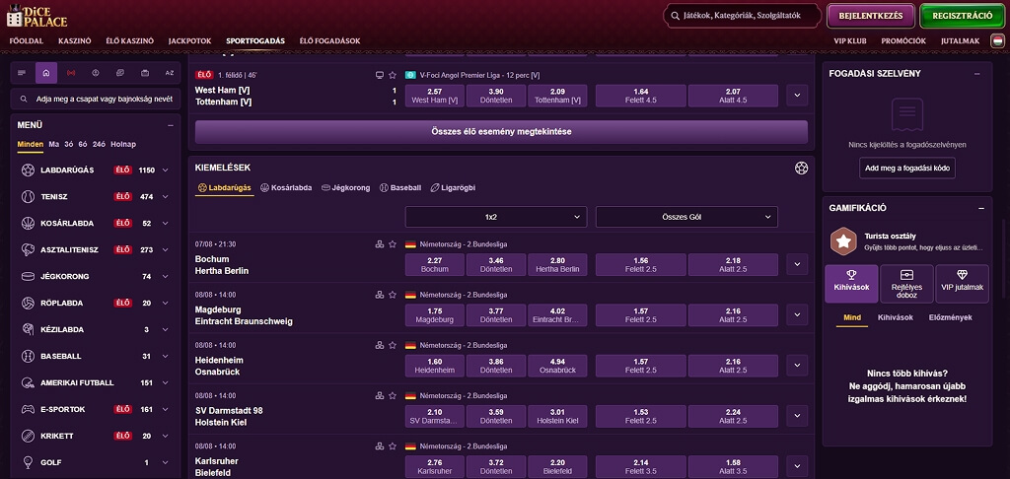Collapse the Gamifikáció panel
Viewport: 1010px width, 479px height.
tap(981, 208)
